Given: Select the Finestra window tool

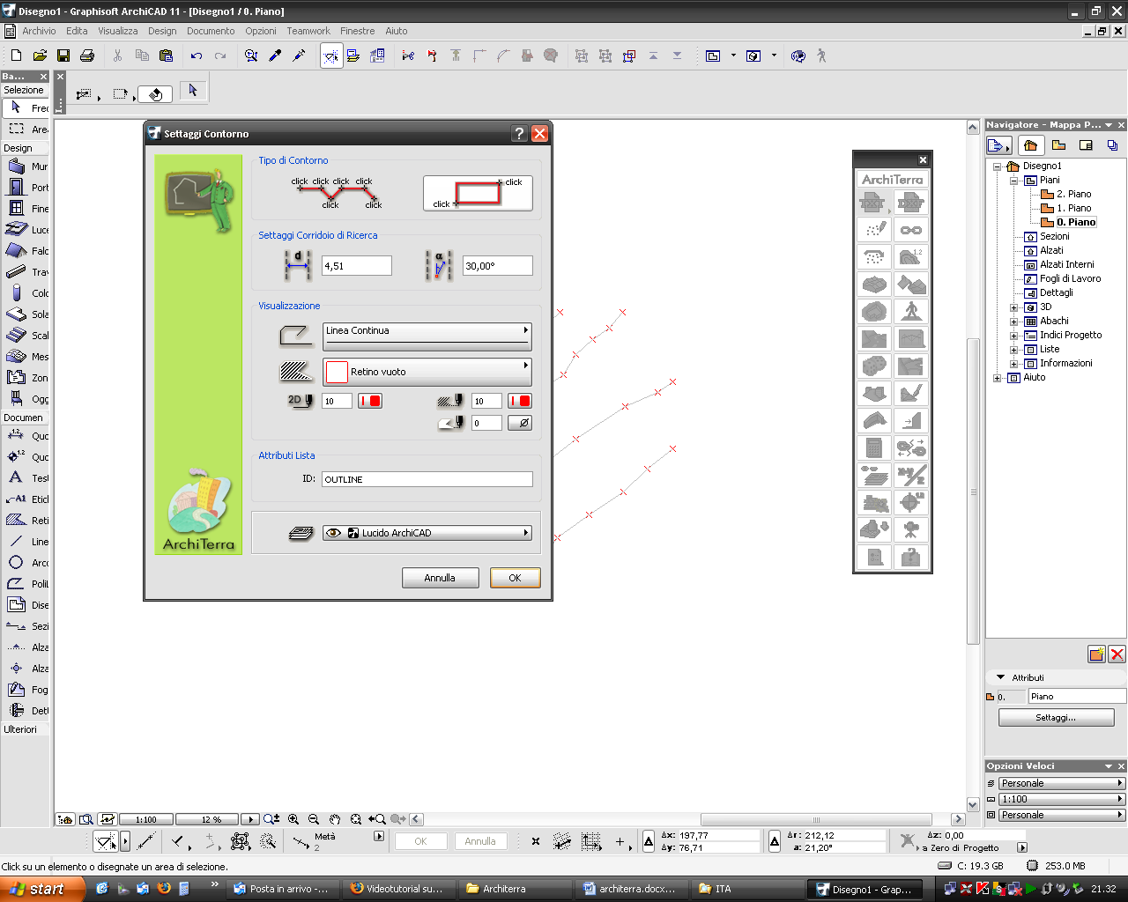Looking at the screenshot, I should (x=25, y=208).
